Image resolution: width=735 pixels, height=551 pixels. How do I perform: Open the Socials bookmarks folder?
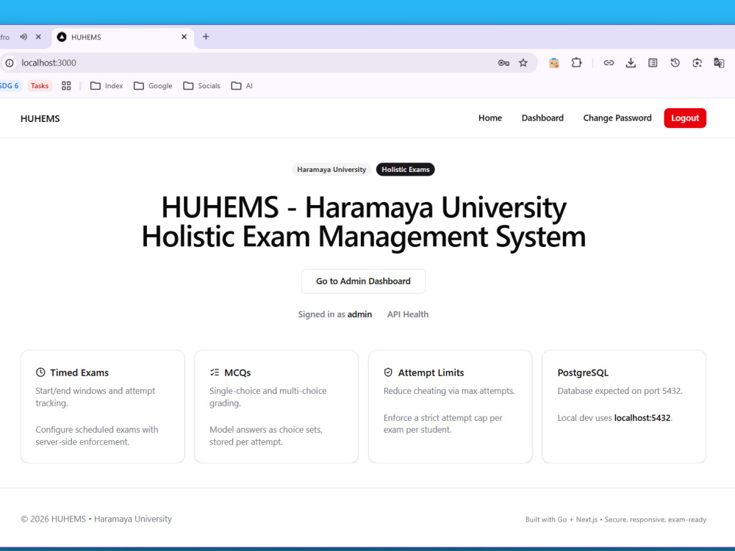[x=201, y=86]
